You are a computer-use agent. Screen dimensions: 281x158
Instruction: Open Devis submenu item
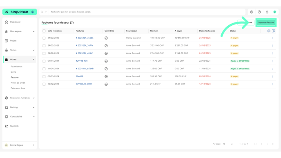[13, 72]
